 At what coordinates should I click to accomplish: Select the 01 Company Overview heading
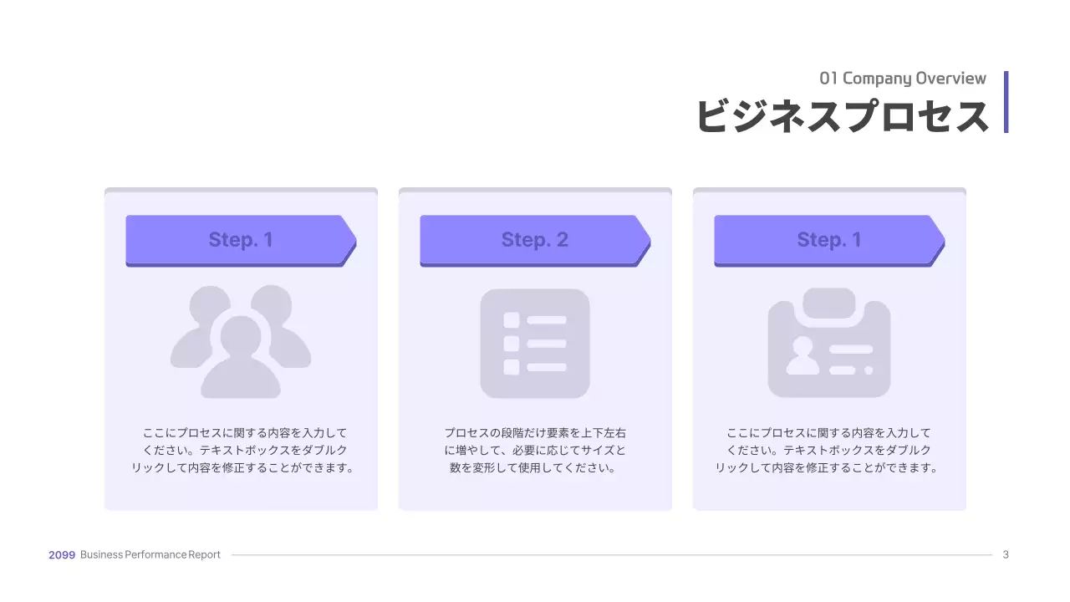[x=904, y=78]
